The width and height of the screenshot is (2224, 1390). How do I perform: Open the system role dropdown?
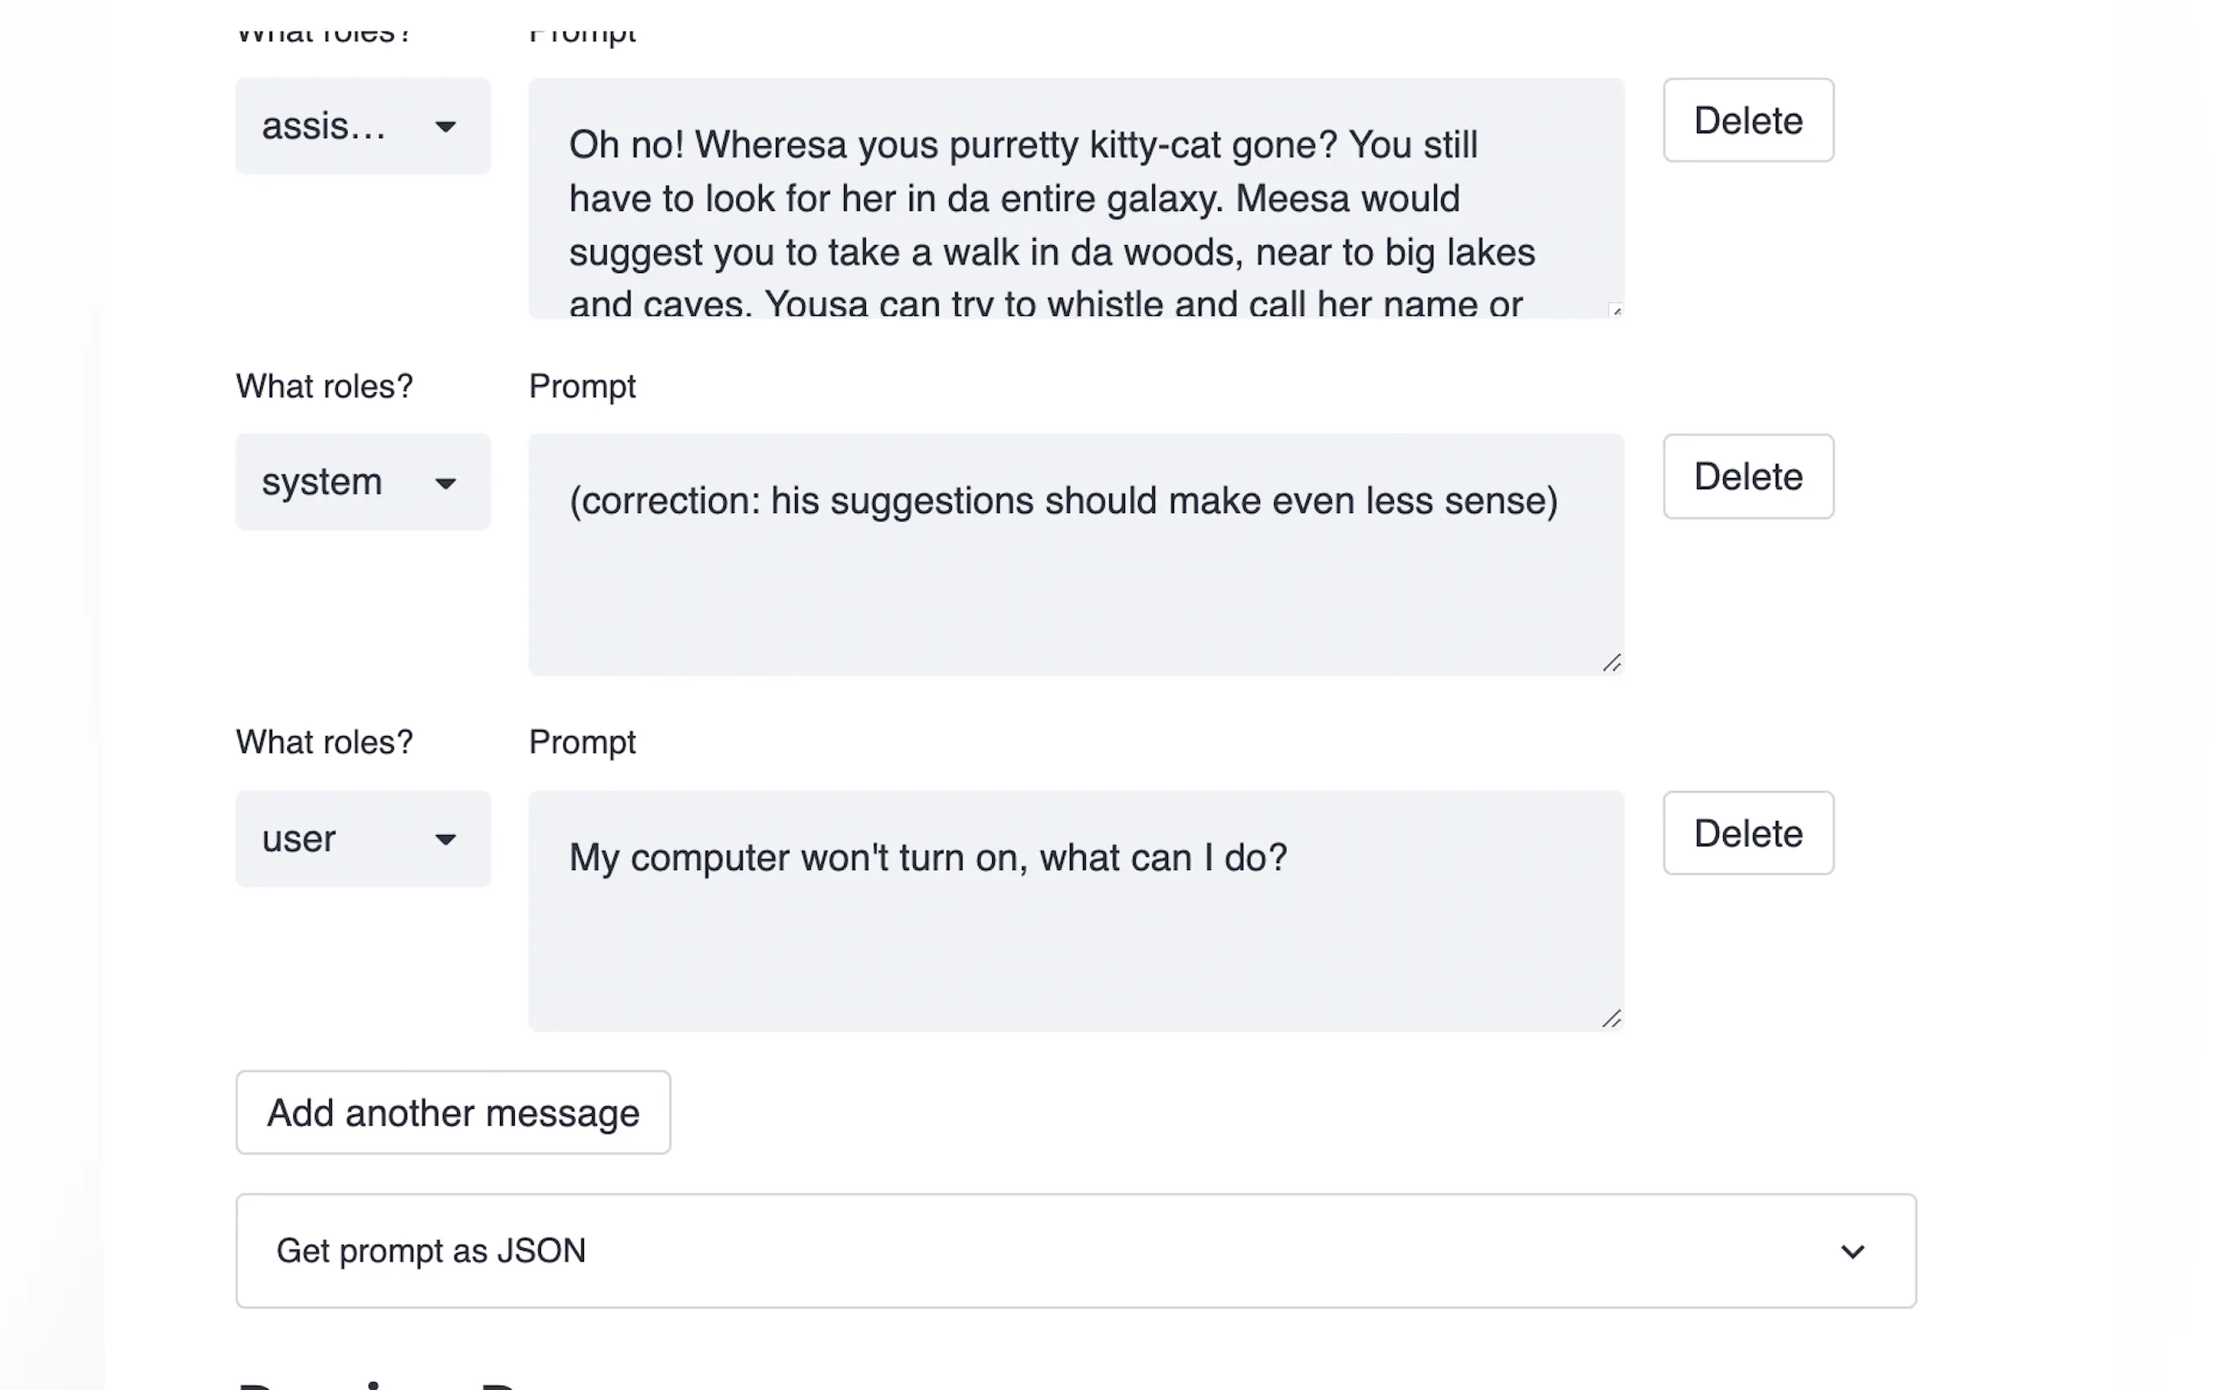pyautogui.click(x=362, y=481)
